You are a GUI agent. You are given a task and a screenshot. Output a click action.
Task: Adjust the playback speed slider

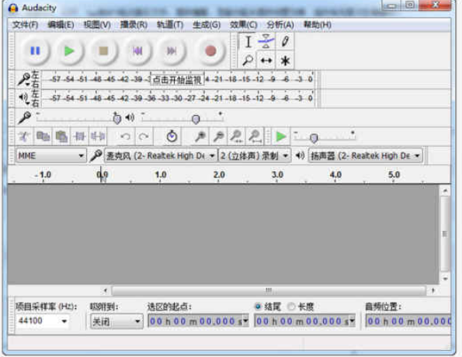pos(314,138)
